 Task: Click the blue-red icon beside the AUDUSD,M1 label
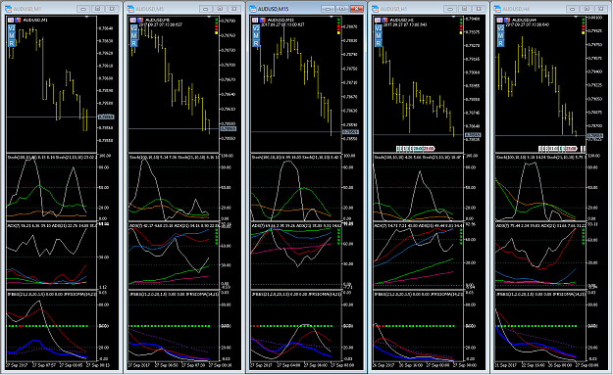pyautogui.click(x=18, y=20)
